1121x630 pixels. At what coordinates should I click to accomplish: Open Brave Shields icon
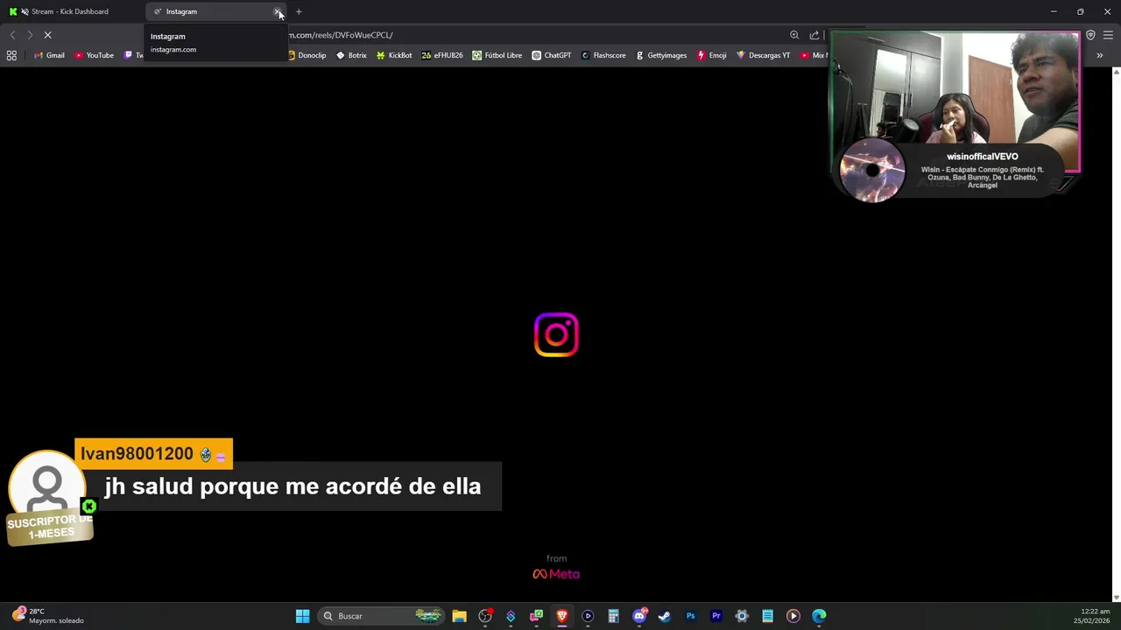1090,35
